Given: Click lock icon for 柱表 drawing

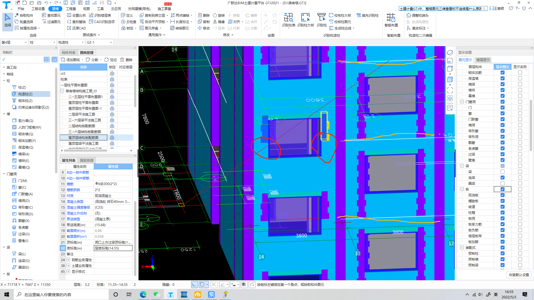Looking at the screenshot, I should pyautogui.click(x=112, y=79).
